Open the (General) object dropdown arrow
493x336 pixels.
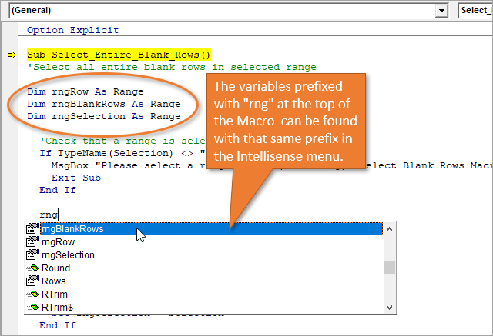[x=441, y=10]
